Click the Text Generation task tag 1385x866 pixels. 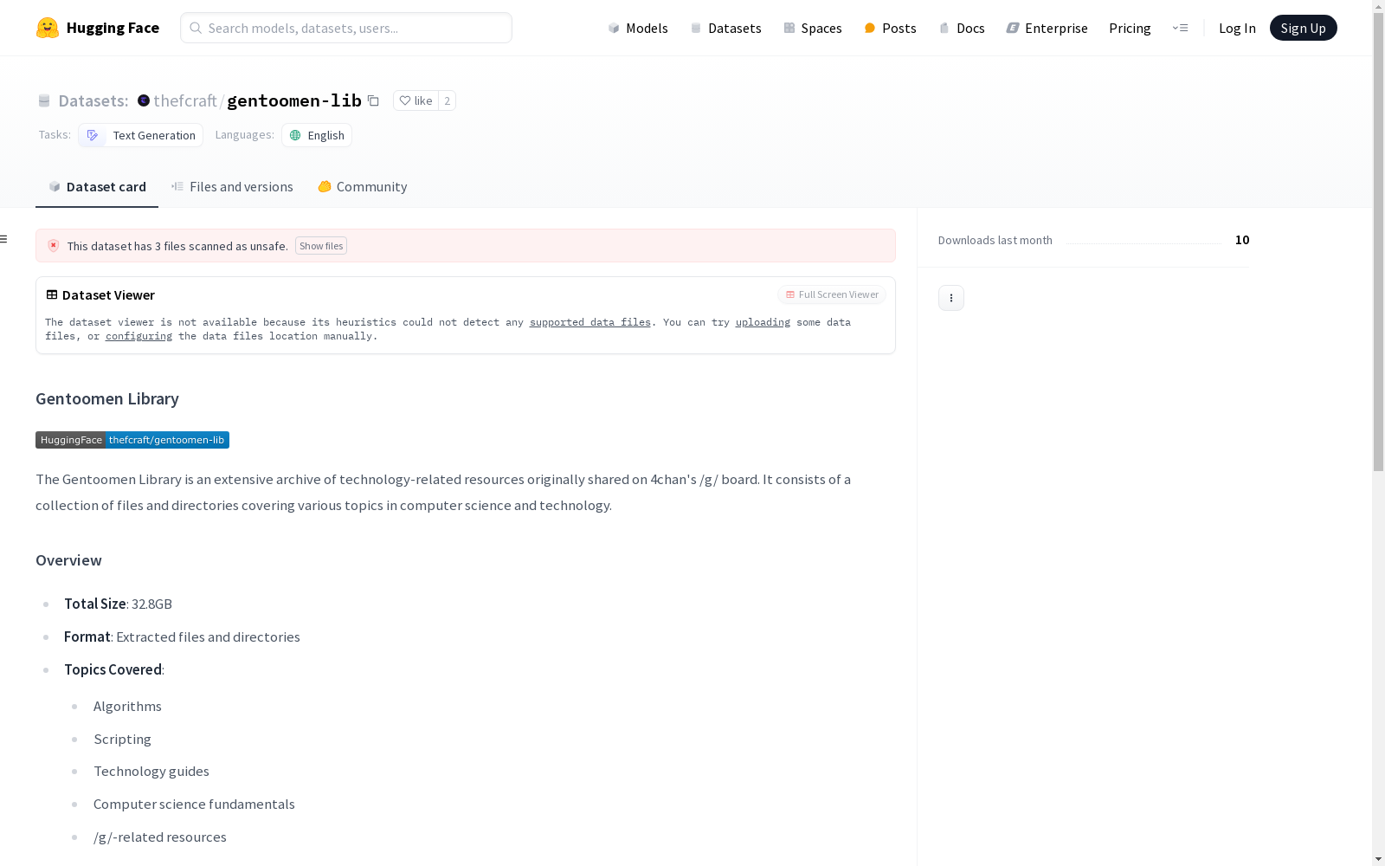click(x=141, y=135)
